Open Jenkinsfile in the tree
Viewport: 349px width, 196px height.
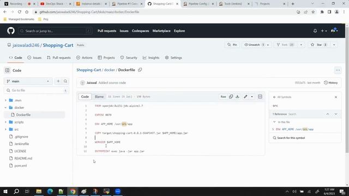point(22,144)
